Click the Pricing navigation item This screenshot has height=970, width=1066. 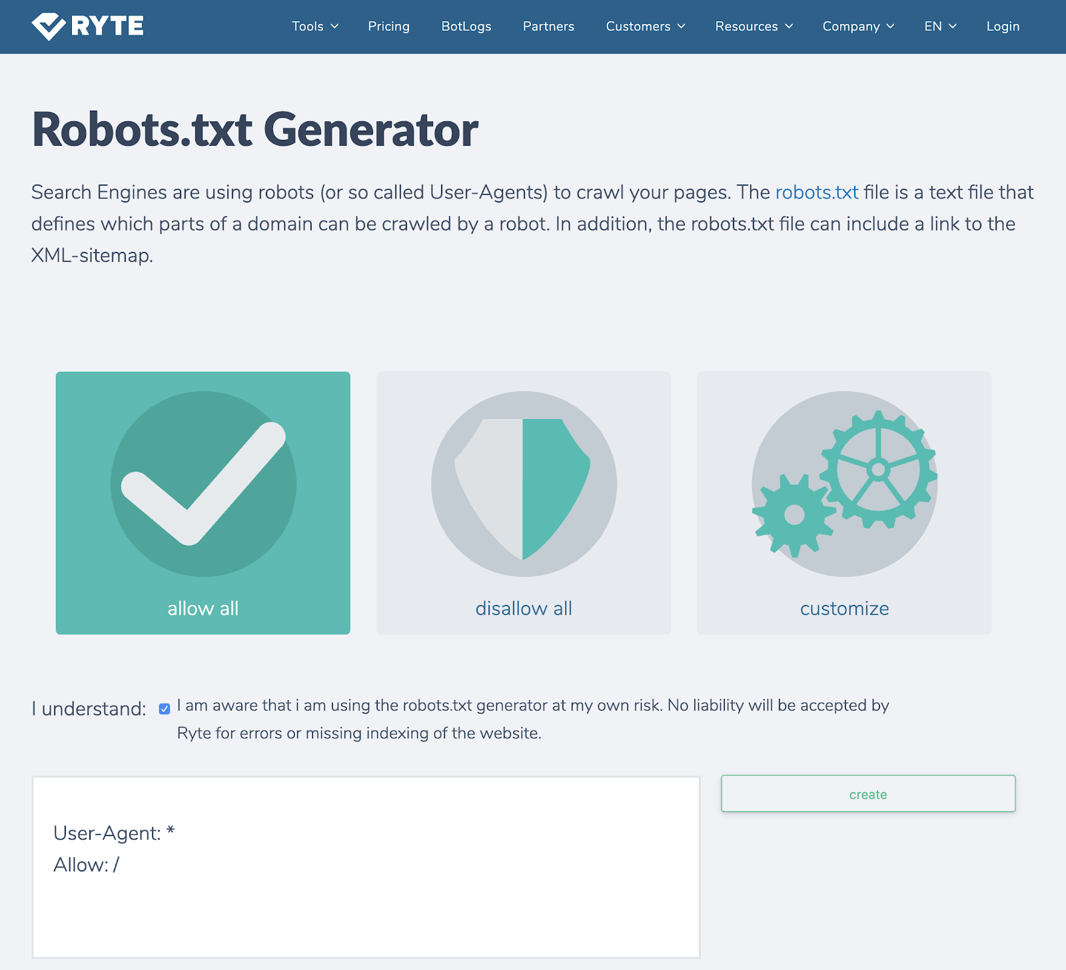point(388,27)
